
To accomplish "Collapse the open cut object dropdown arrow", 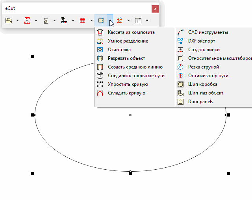I will 110,20.
